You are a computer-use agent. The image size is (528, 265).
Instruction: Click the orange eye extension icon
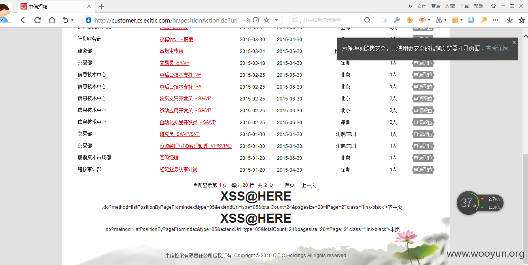(422, 20)
